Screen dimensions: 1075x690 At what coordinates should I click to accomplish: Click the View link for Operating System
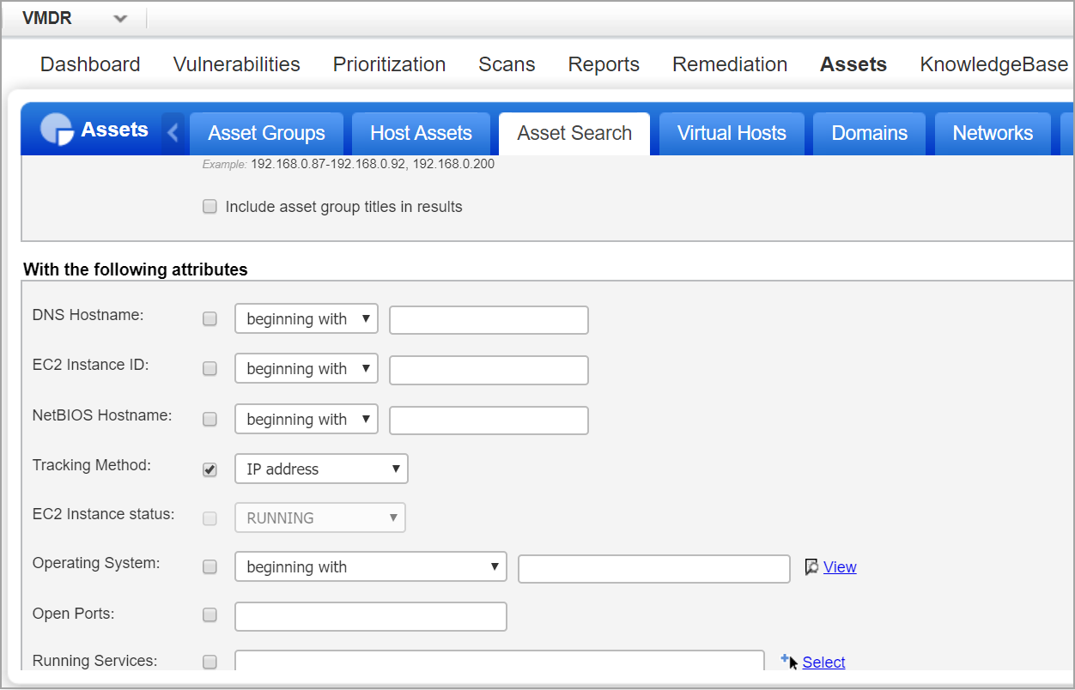pos(840,567)
